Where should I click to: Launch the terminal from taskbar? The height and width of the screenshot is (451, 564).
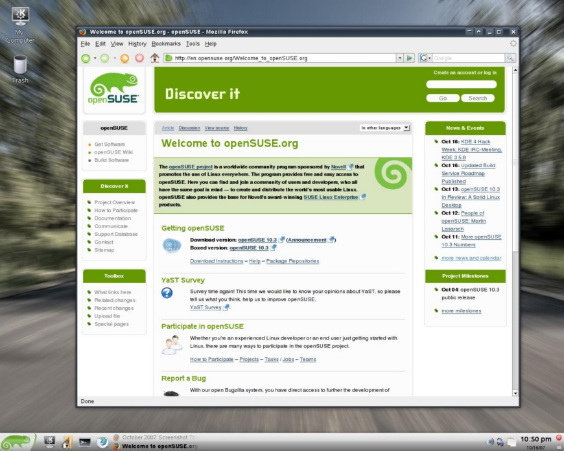[x=85, y=442]
